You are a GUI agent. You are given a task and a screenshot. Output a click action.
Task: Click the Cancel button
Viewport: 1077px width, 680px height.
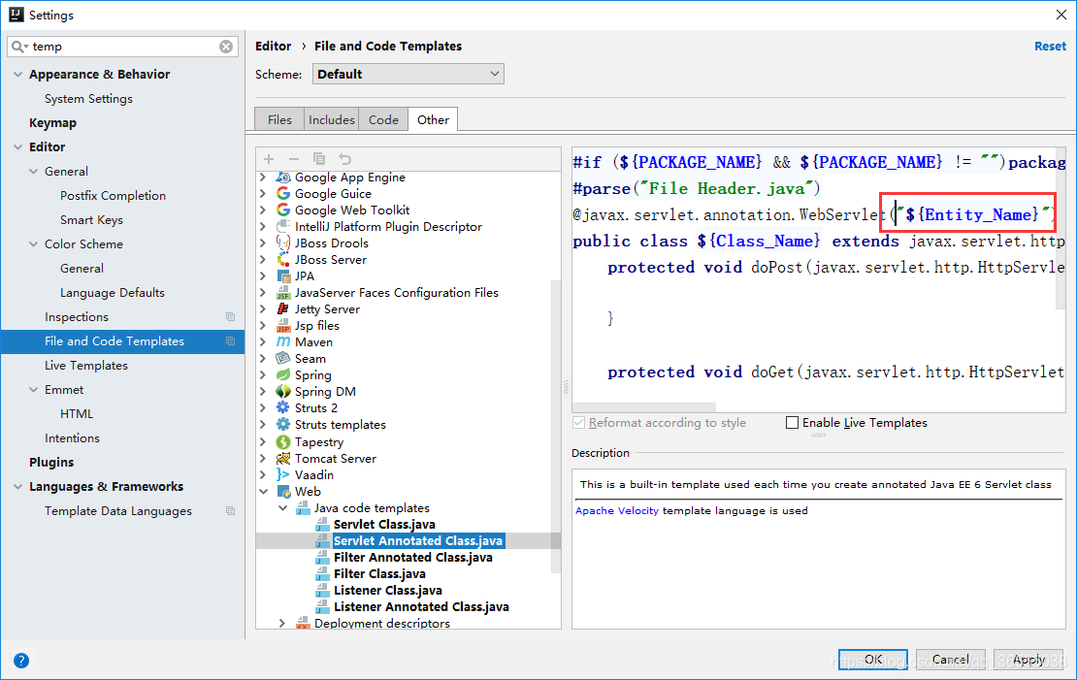click(x=951, y=660)
